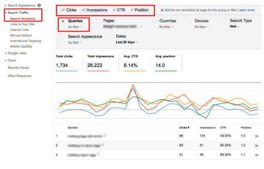Click the warning triangle icon near Metrics note
264x169 pixels.
click(x=162, y=10)
